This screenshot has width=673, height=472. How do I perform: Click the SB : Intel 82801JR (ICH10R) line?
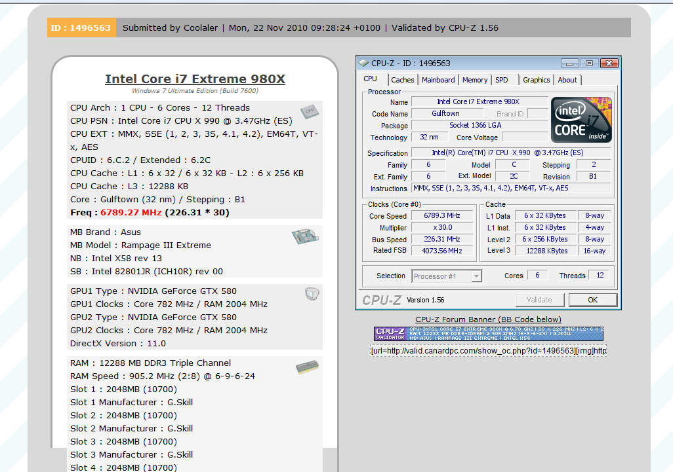coord(146,271)
